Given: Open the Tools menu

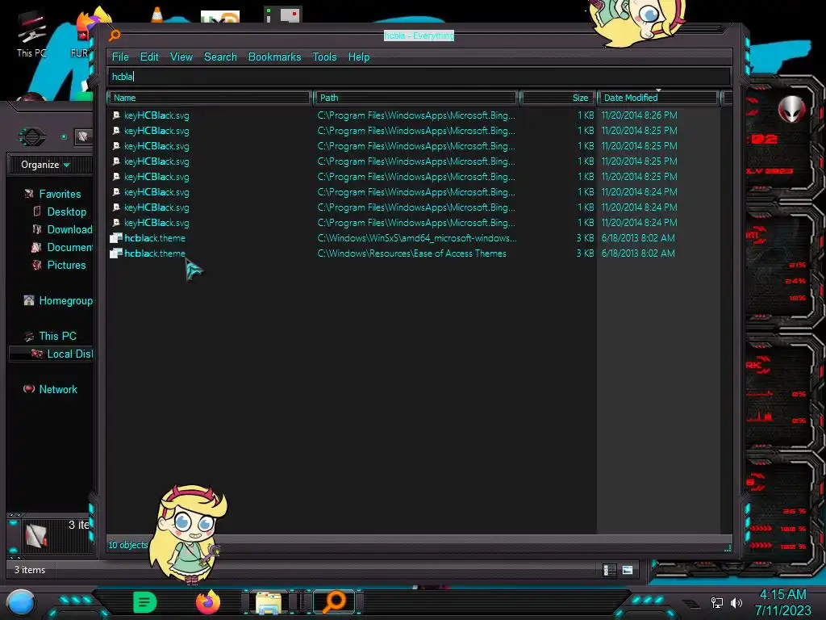Looking at the screenshot, I should click(x=324, y=57).
